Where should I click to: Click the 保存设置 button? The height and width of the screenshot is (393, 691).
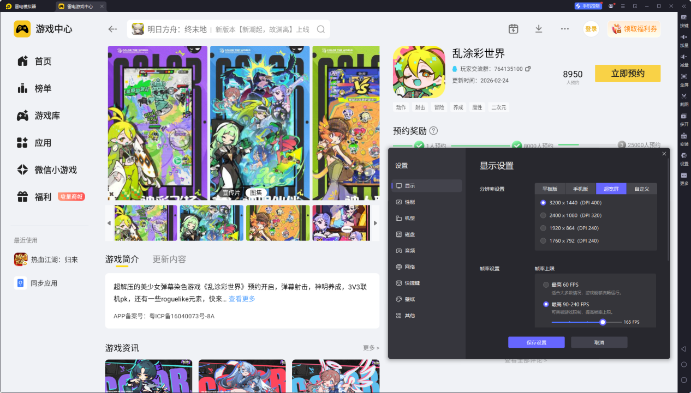(537, 342)
